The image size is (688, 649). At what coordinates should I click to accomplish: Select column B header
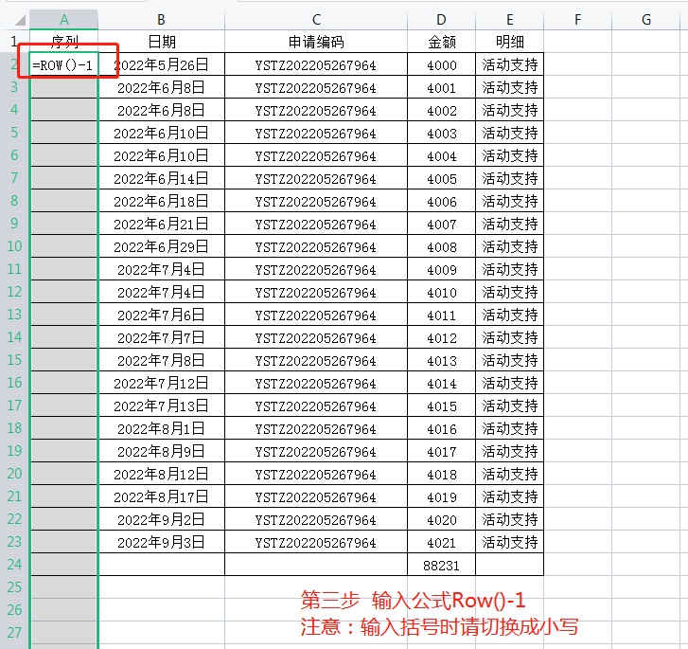[x=162, y=20]
